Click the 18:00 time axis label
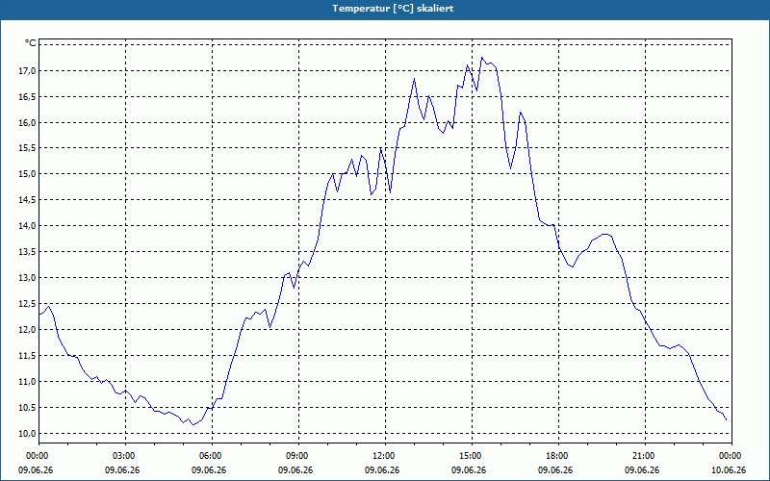The height and width of the screenshot is (481, 770). click(559, 456)
